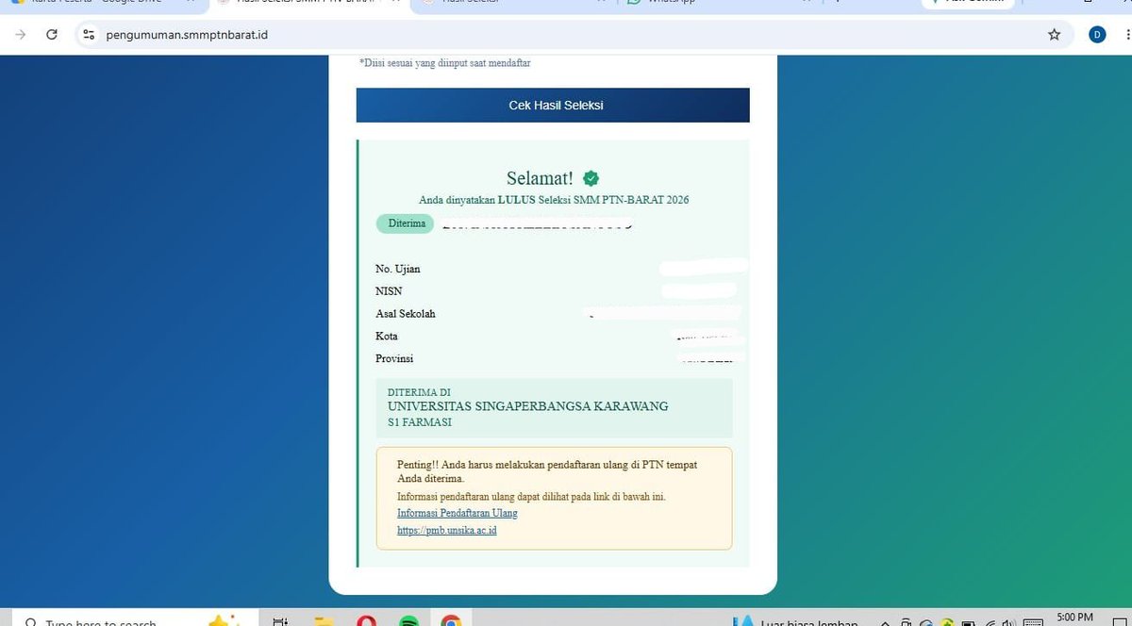
Task: Select the Penting!! notice paragraph
Action: tap(547, 471)
